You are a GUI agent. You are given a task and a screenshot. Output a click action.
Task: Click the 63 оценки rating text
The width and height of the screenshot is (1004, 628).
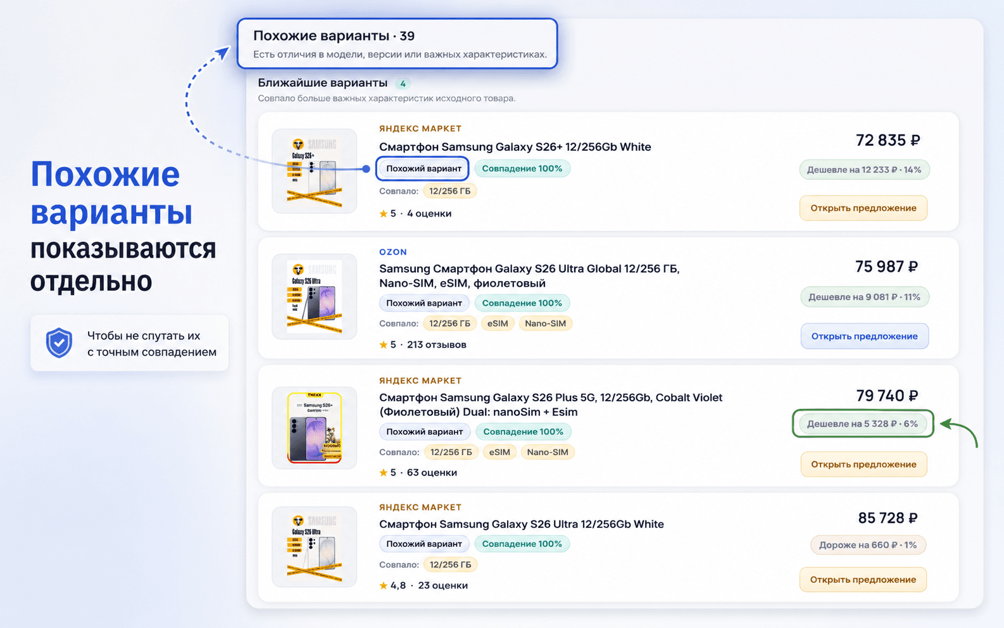point(432,473)
